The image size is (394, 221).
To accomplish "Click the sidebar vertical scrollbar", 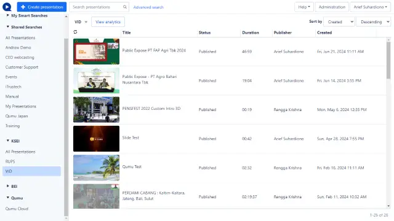I will (66, 127).
